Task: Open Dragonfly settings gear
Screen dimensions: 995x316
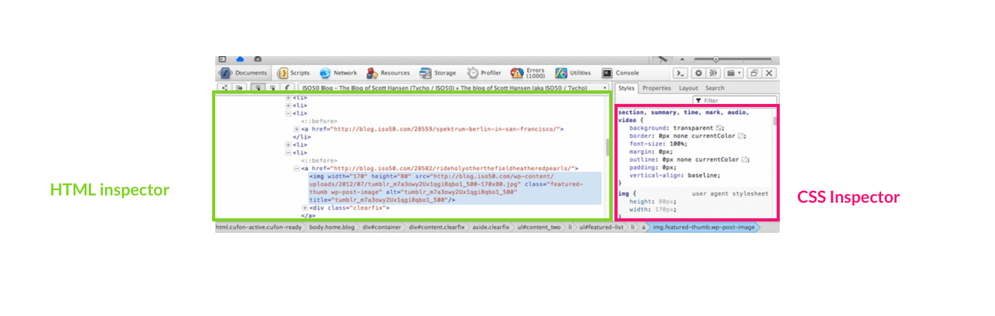Action: [x=699, y=73]
